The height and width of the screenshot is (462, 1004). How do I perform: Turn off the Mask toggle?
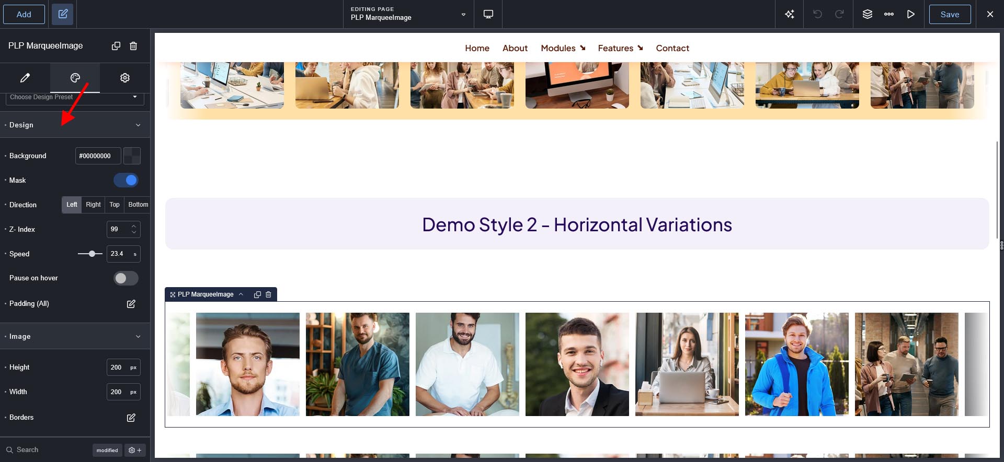pos(126,180)
